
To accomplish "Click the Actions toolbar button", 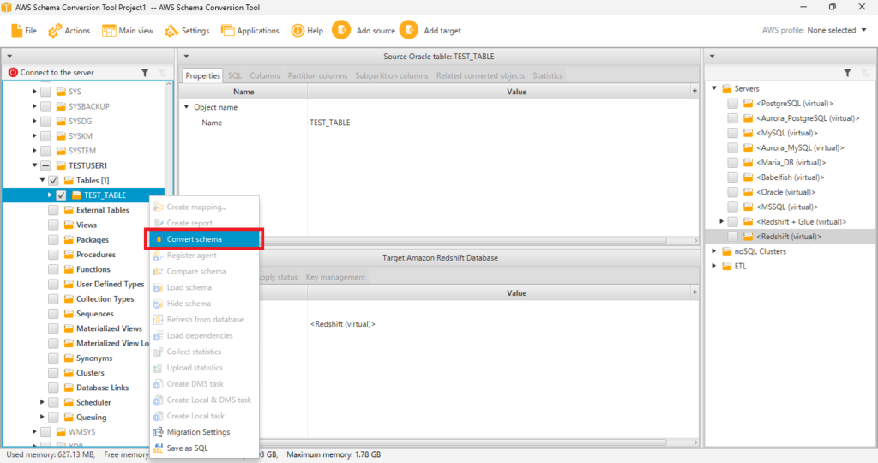I will [x=69, y=30].
